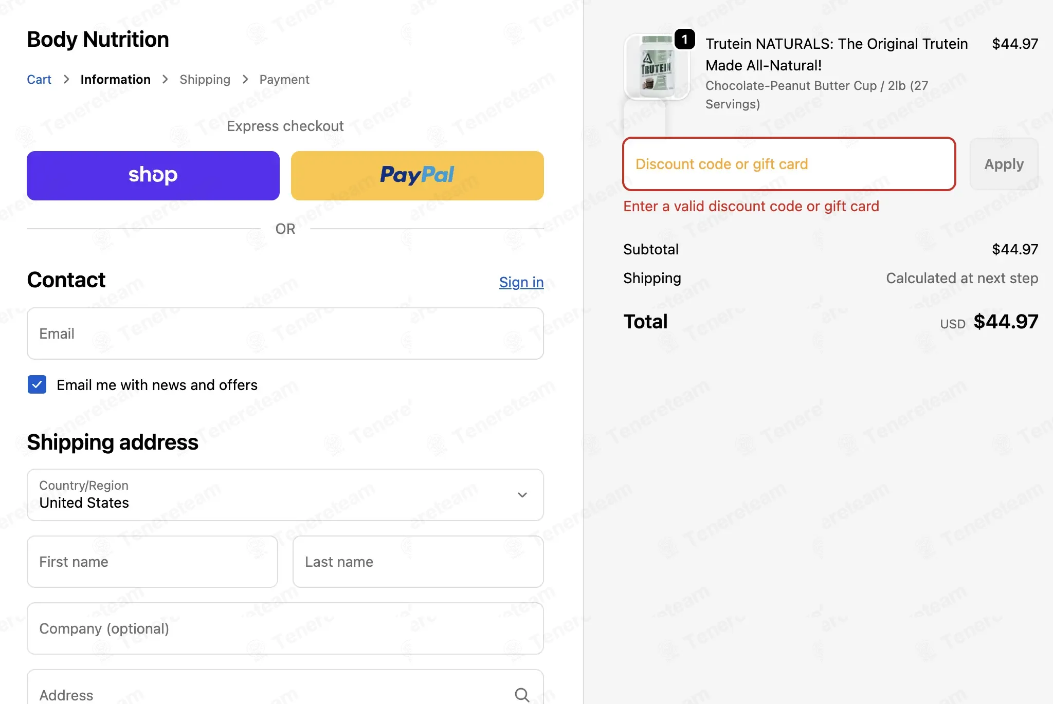Go back to Cart breadcrumb
1053x704 pixels.
coord(39,80)
